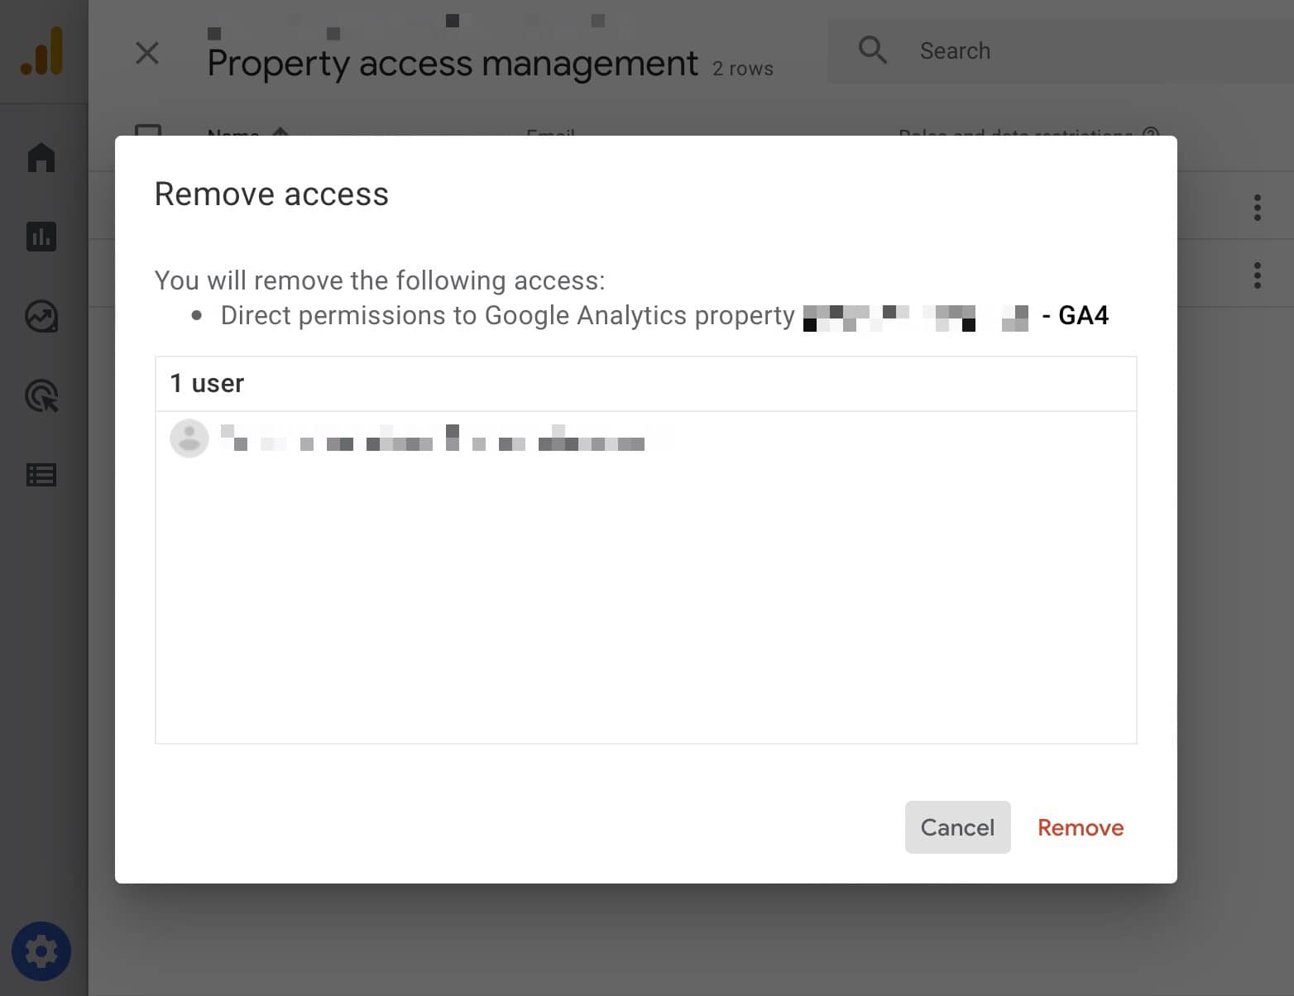Click the search magnifier icon
The height and width of the screenshot is (996, 1294).
click(x=872, y=50)
